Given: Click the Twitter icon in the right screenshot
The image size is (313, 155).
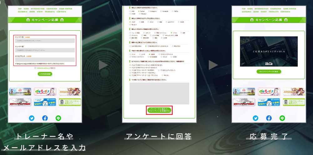Looking at the screenshot, I should tap(255, 118).
